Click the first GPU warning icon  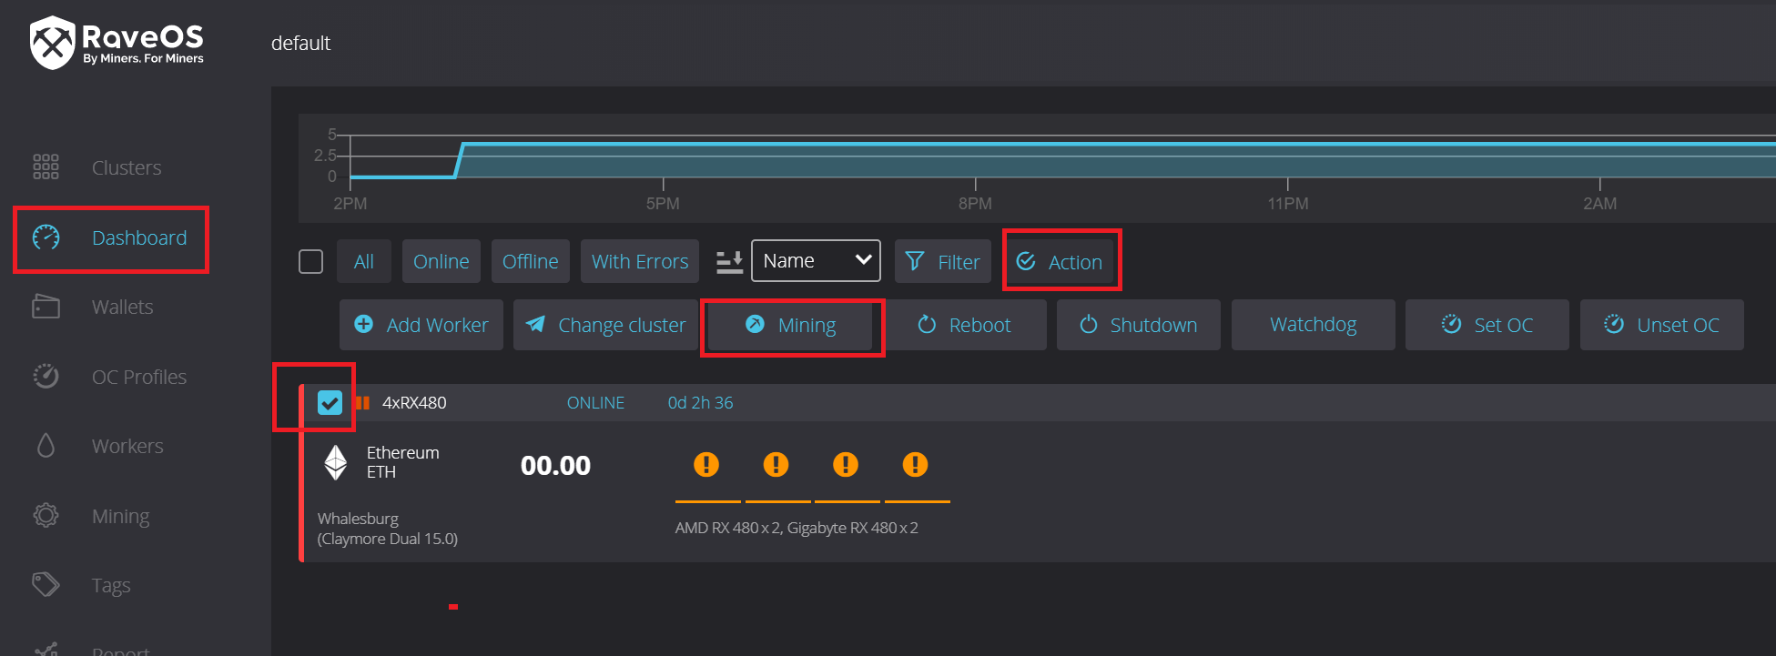click(x=706, y=465)
